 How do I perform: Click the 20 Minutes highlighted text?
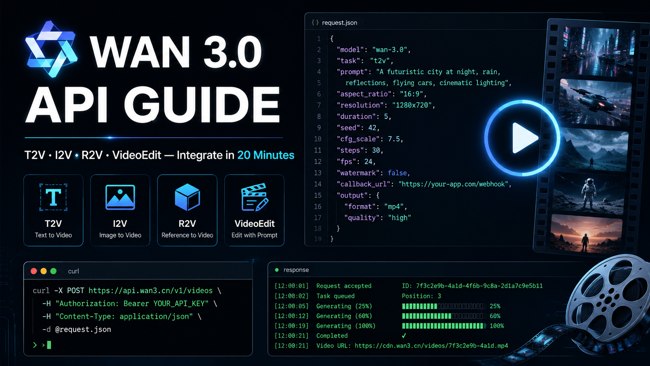click(x=266, y=155)
